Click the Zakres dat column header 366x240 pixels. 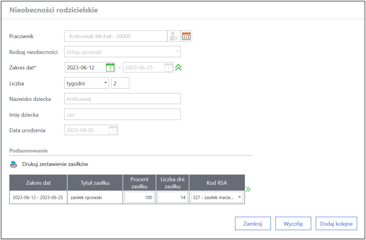pyautogui.click(x=38, y=183)
